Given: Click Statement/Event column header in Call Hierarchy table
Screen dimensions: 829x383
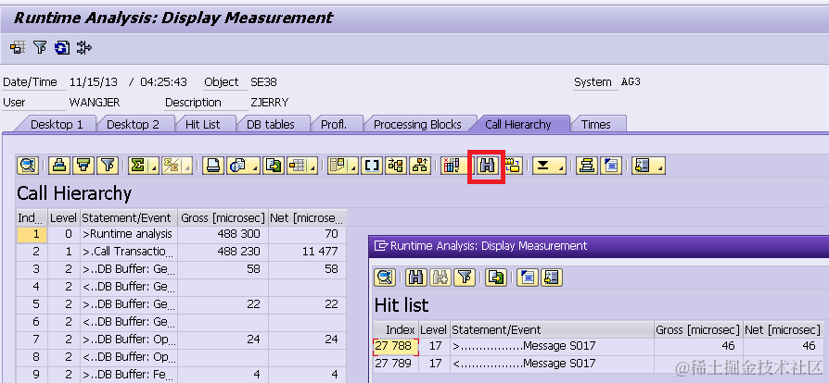Looking at the screenshot, I should 128,218.
